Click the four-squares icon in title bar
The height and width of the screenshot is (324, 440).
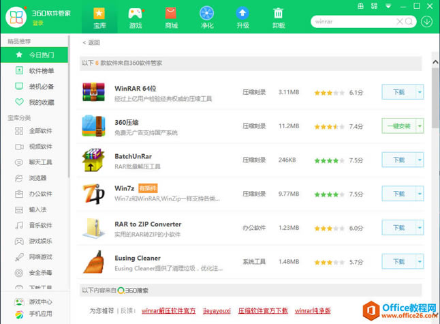click(x=375, y=6)
